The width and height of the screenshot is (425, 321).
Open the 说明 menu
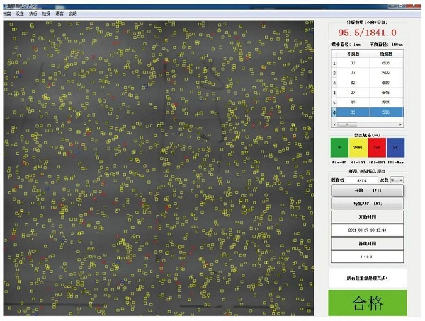tap(73, 13)
